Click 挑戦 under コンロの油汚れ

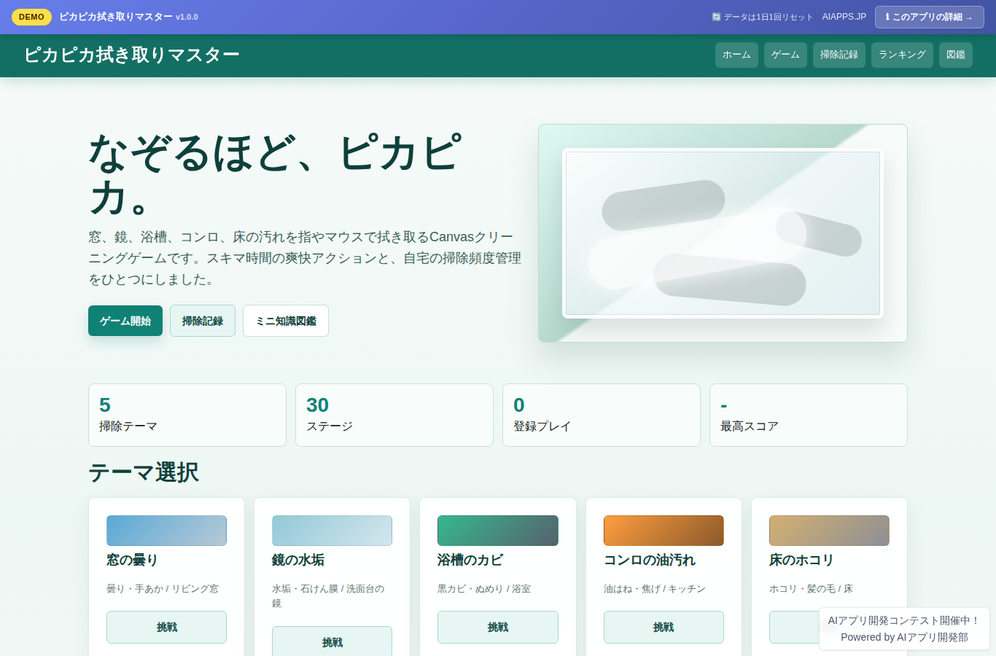(x=664, y=627)
